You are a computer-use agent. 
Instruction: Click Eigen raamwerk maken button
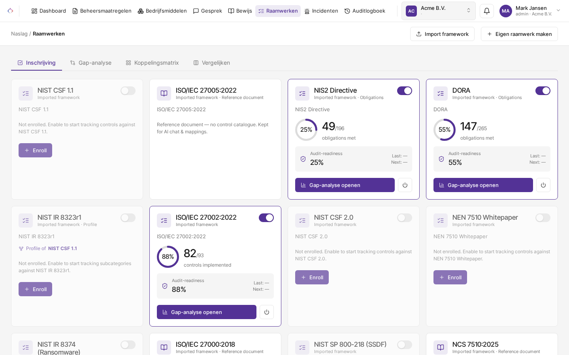pos(519,34)
